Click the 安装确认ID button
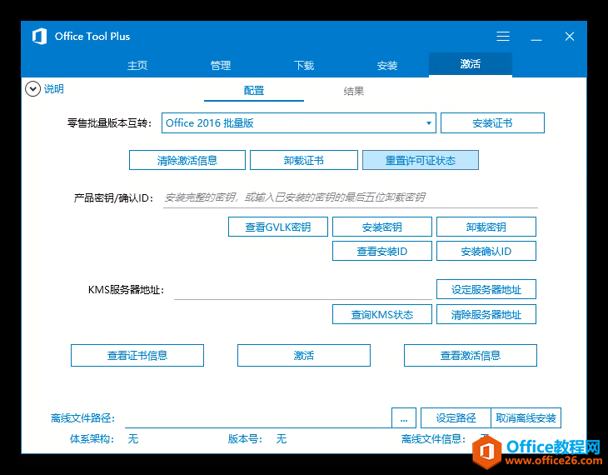Viewport: 608px width, 475px height. pos(486,251)
